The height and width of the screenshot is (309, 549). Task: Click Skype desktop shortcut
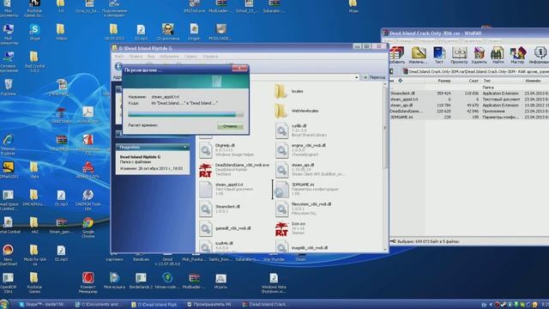click(x=34, y=33)
